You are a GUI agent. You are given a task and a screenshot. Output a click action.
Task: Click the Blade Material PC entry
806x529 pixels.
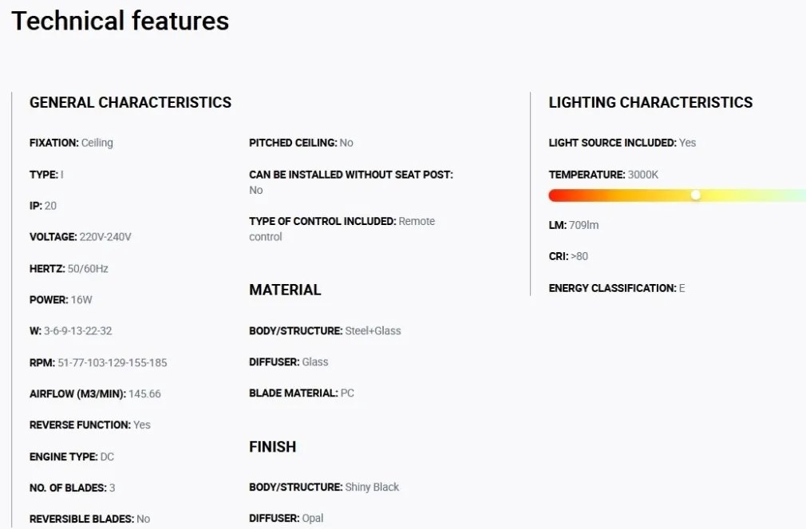coord(302,393)
